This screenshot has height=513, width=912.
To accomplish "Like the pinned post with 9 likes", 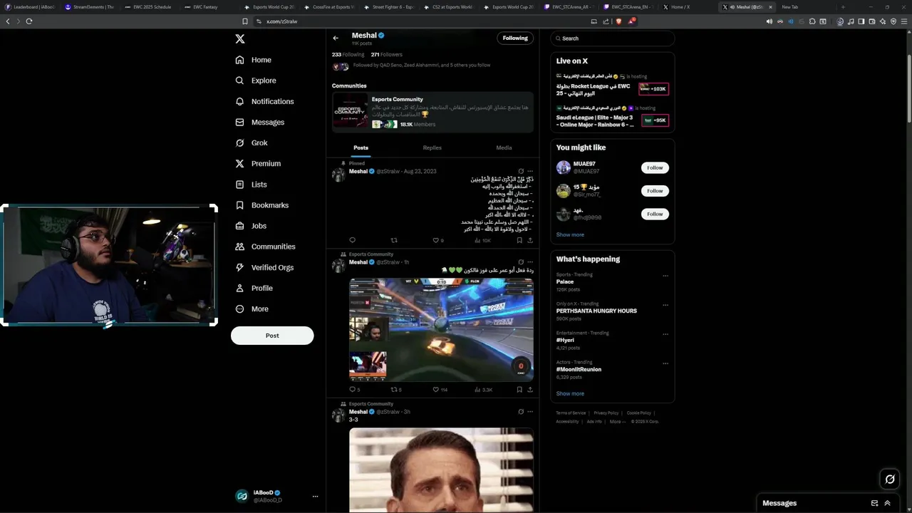I will tap(438, 240).
